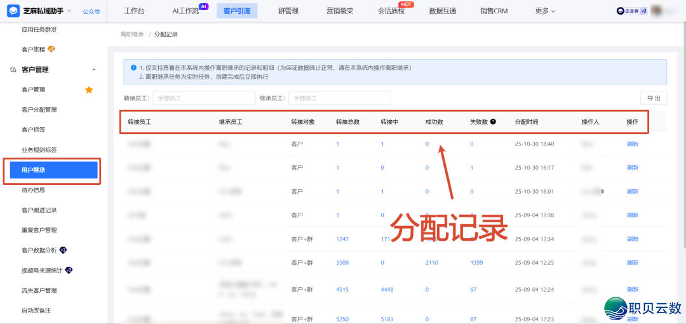The image size is (686, 324).
Task: Click the 企业版 badge icon
Action: click(632, 11)
